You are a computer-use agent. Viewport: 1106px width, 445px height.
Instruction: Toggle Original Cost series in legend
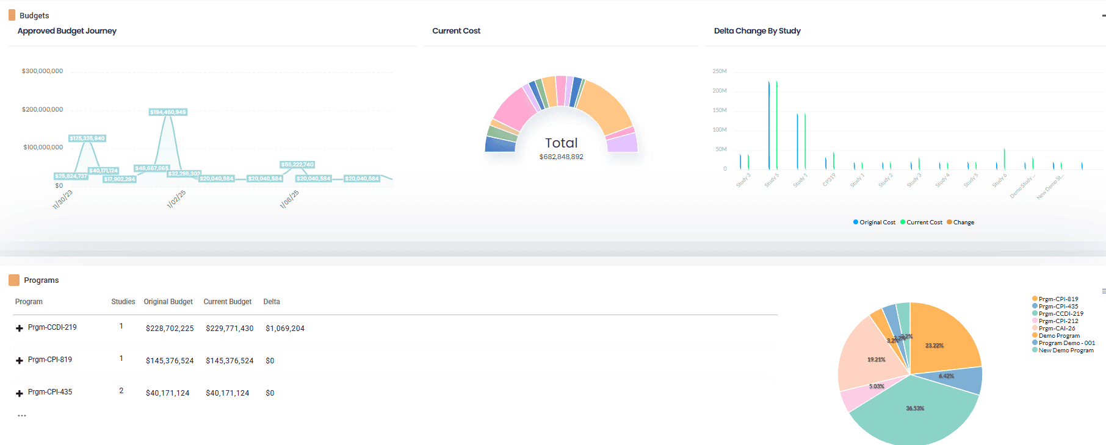point(874,222)
